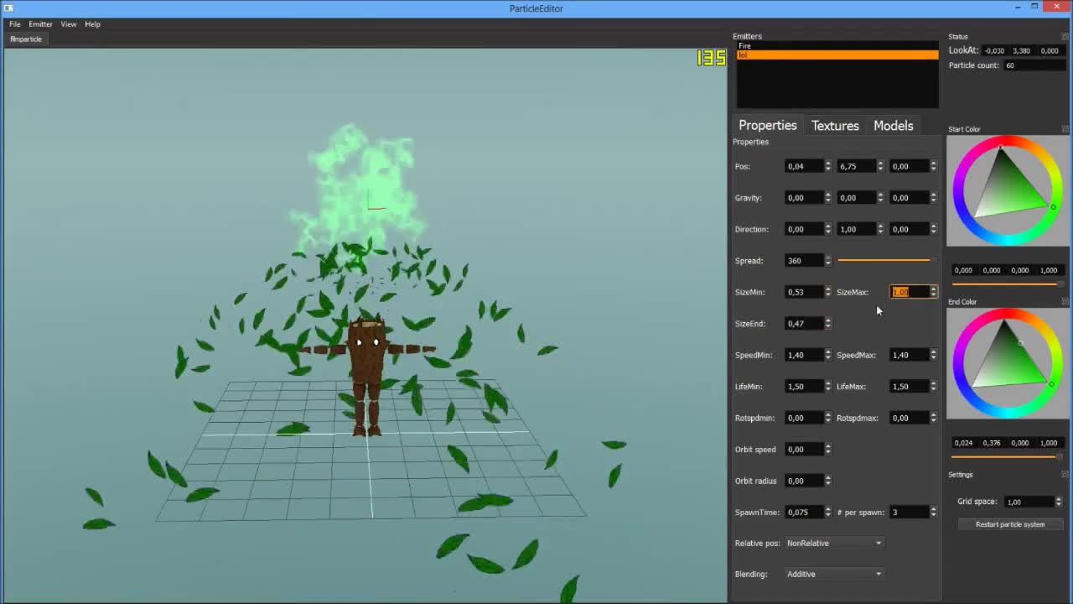Click the Grid space field
This screenshot has width=1073, height=604.
coord(1029,502)
